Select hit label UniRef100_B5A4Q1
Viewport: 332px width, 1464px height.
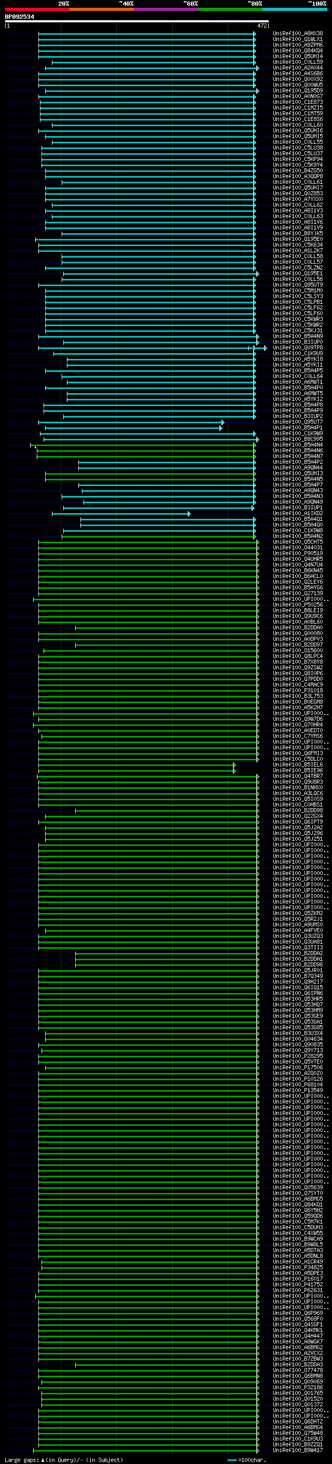pos(298,519)
